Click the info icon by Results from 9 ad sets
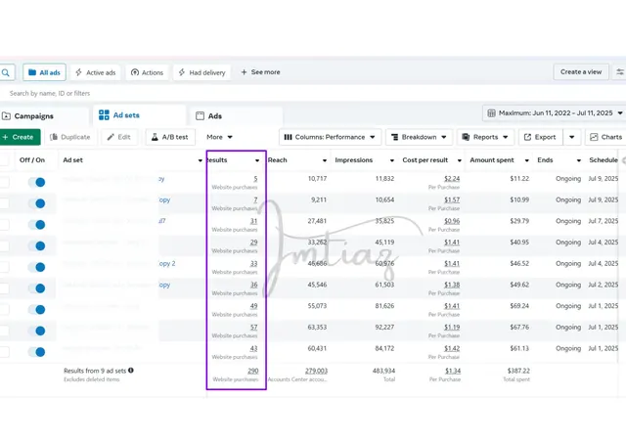Image resolution: width=626 pixels, height=442 pixels. point(131,371)
